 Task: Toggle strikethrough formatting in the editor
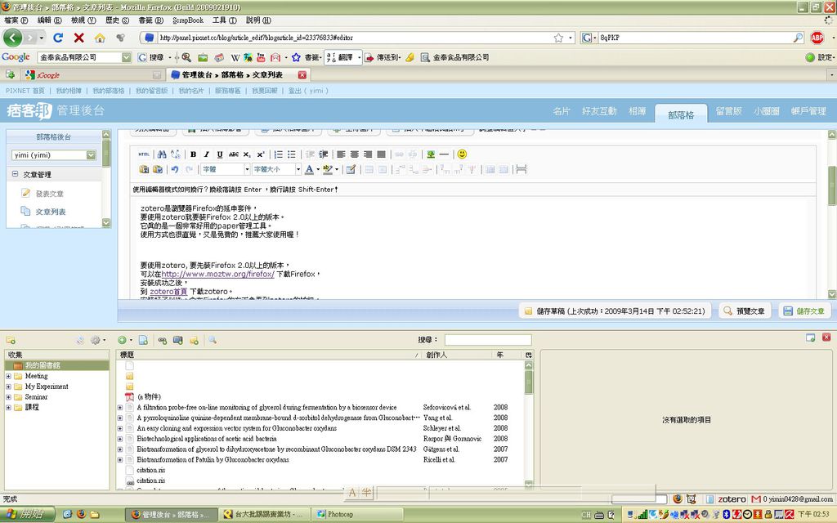[x=234, y=154]
